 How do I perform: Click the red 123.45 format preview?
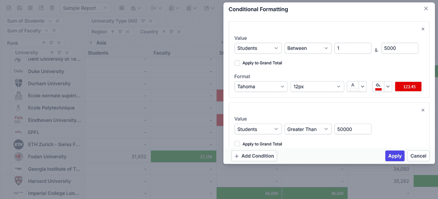click(x=408, y=87)
